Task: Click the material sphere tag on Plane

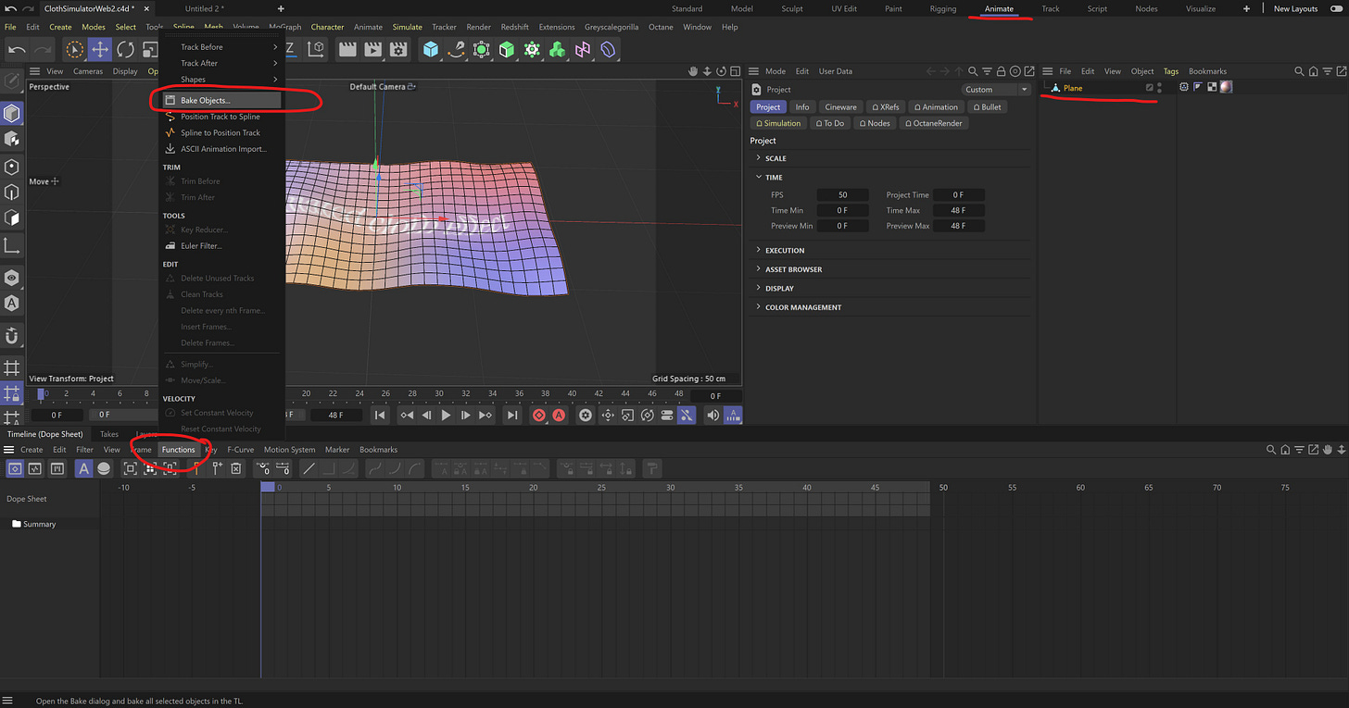Action: (x=1226, y=87)
